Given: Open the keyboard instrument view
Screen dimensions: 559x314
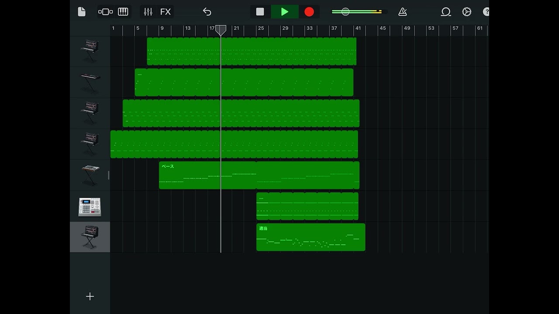Looking at the screenshot, I should pyautogui.click(x=123, y=12).
